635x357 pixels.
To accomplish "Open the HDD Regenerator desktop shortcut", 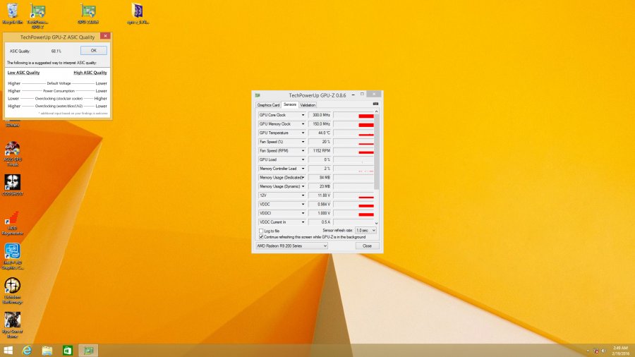I will [13, 223].
